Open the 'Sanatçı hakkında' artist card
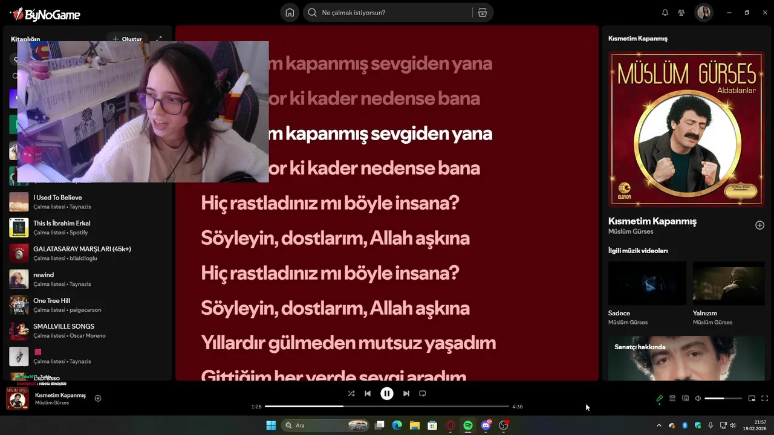Viewport: 774px width, 435px height. pyautogui.click(x=686, y=358)
